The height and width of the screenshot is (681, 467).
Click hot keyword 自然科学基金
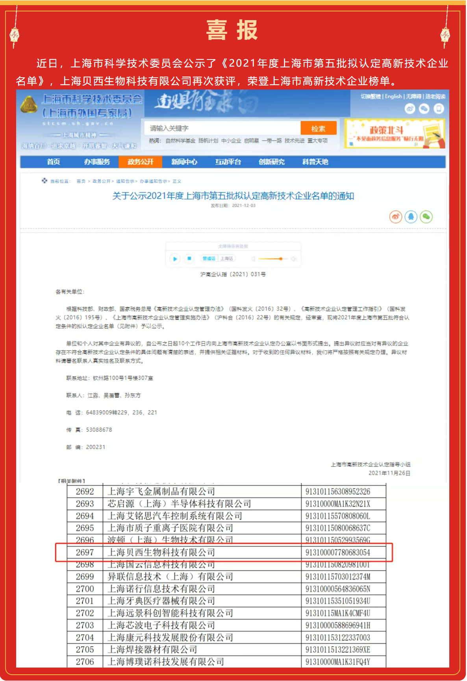click(180, 141)
